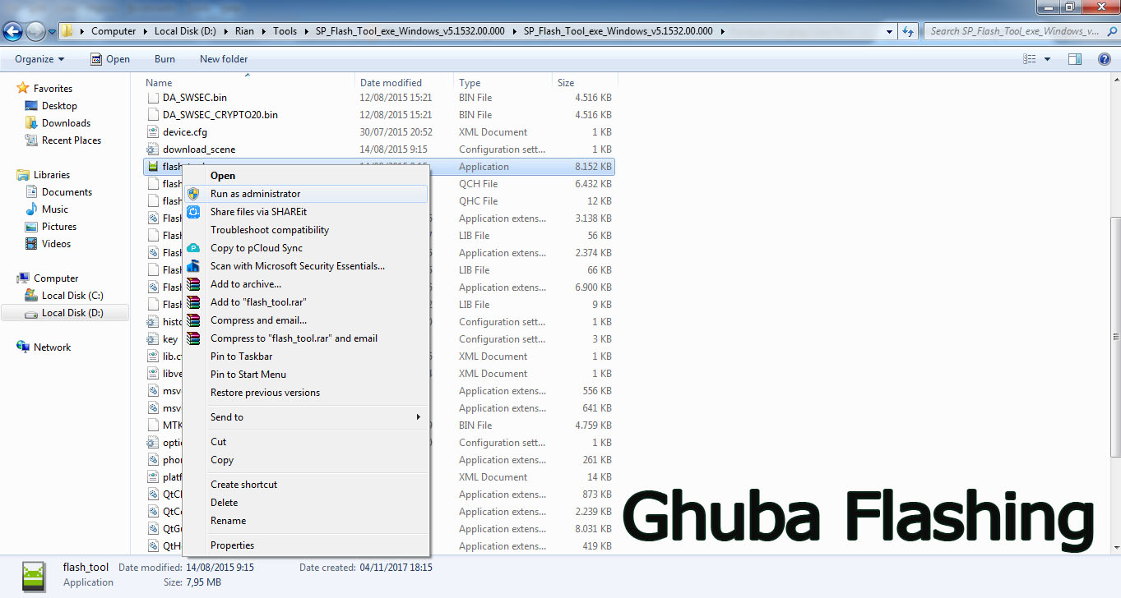Image resolution: width=1121 pixels, height=598 pixels.
Task: Click the New folder button
Action: [223, 58]
